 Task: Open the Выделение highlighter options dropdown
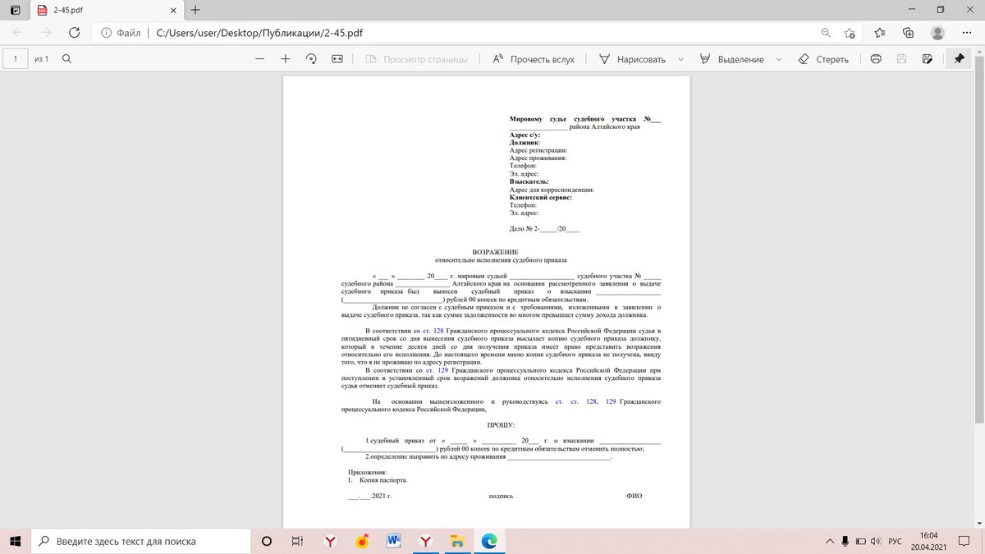(x=778, y=59)
